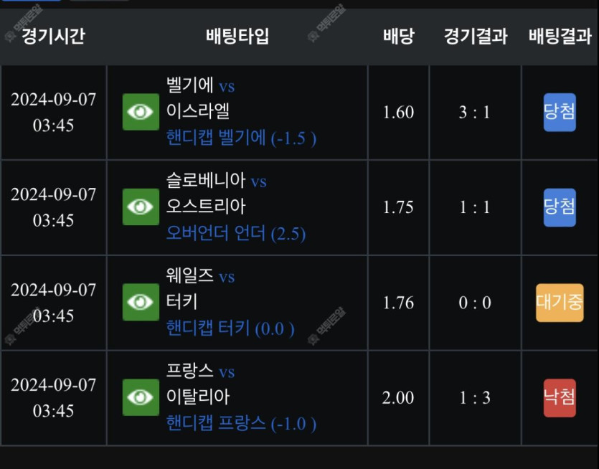Click the eye icon for Belgium vs Israel
Image resolution: width=599 pixels, height=469 pixels.
click(141, 112)
